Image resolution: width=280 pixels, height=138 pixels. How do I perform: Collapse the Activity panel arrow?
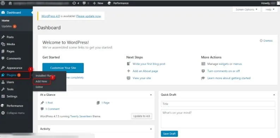click(151, 129)
